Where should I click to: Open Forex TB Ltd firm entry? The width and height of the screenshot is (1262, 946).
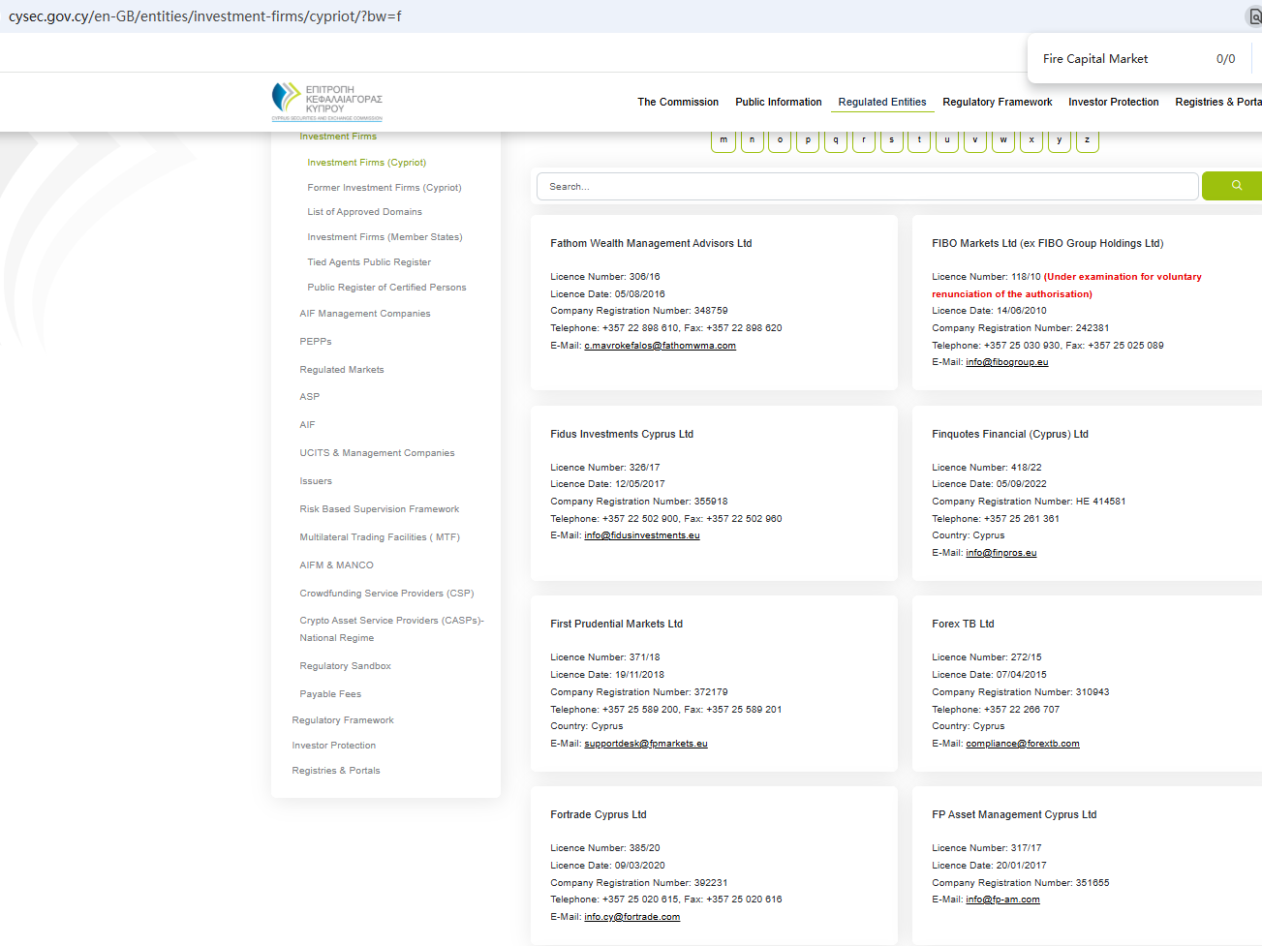(x=963, y=625)
